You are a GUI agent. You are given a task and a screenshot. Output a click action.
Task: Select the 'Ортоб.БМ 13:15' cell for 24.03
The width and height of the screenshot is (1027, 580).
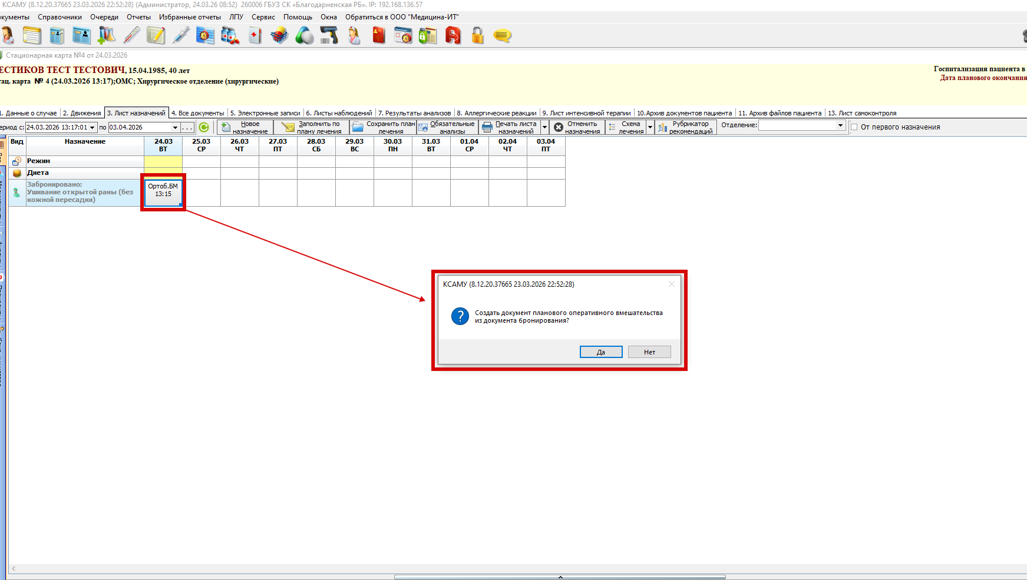(163, 192)
